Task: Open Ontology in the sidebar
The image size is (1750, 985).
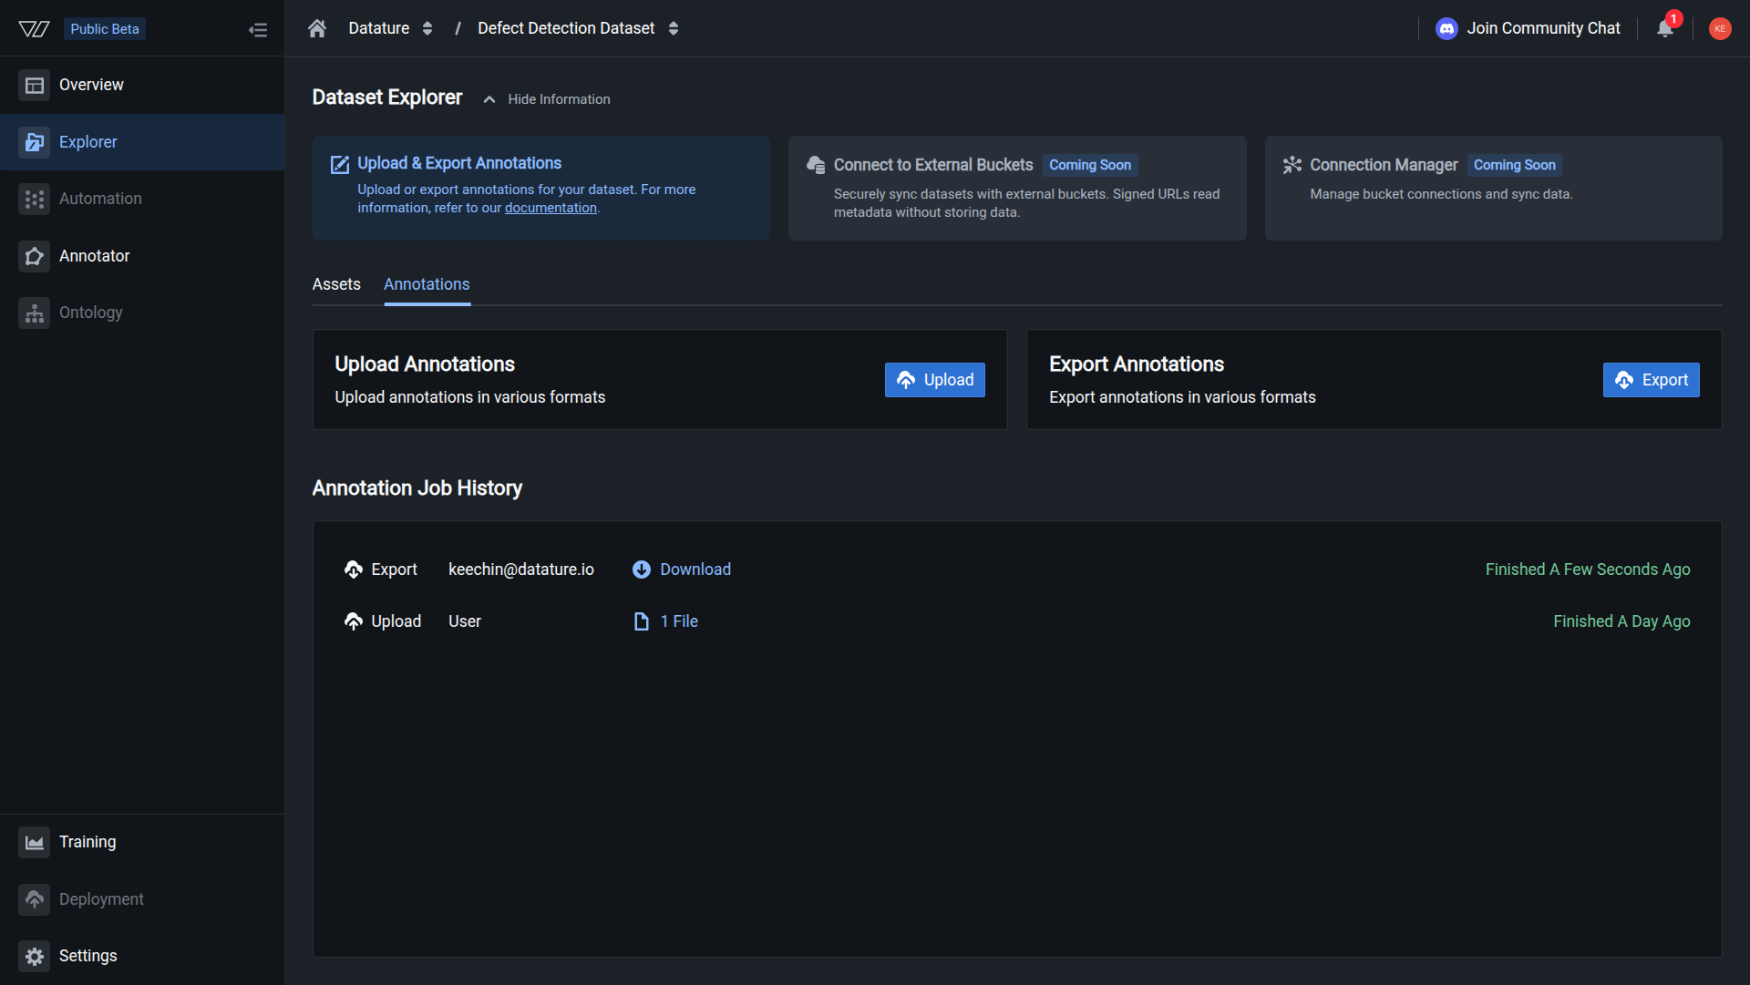Action: 142,313
